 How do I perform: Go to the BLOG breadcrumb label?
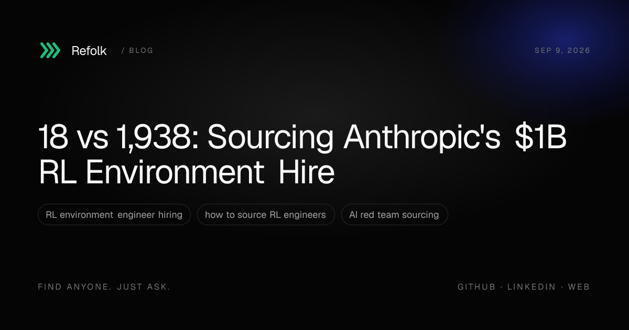141,51
